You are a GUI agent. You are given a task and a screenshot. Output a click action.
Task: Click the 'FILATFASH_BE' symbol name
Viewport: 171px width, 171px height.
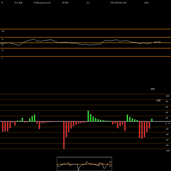[x=119, y=3]
